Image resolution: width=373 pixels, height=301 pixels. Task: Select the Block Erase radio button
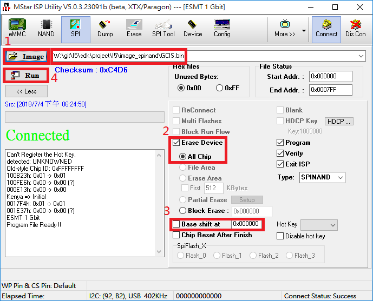182,211
